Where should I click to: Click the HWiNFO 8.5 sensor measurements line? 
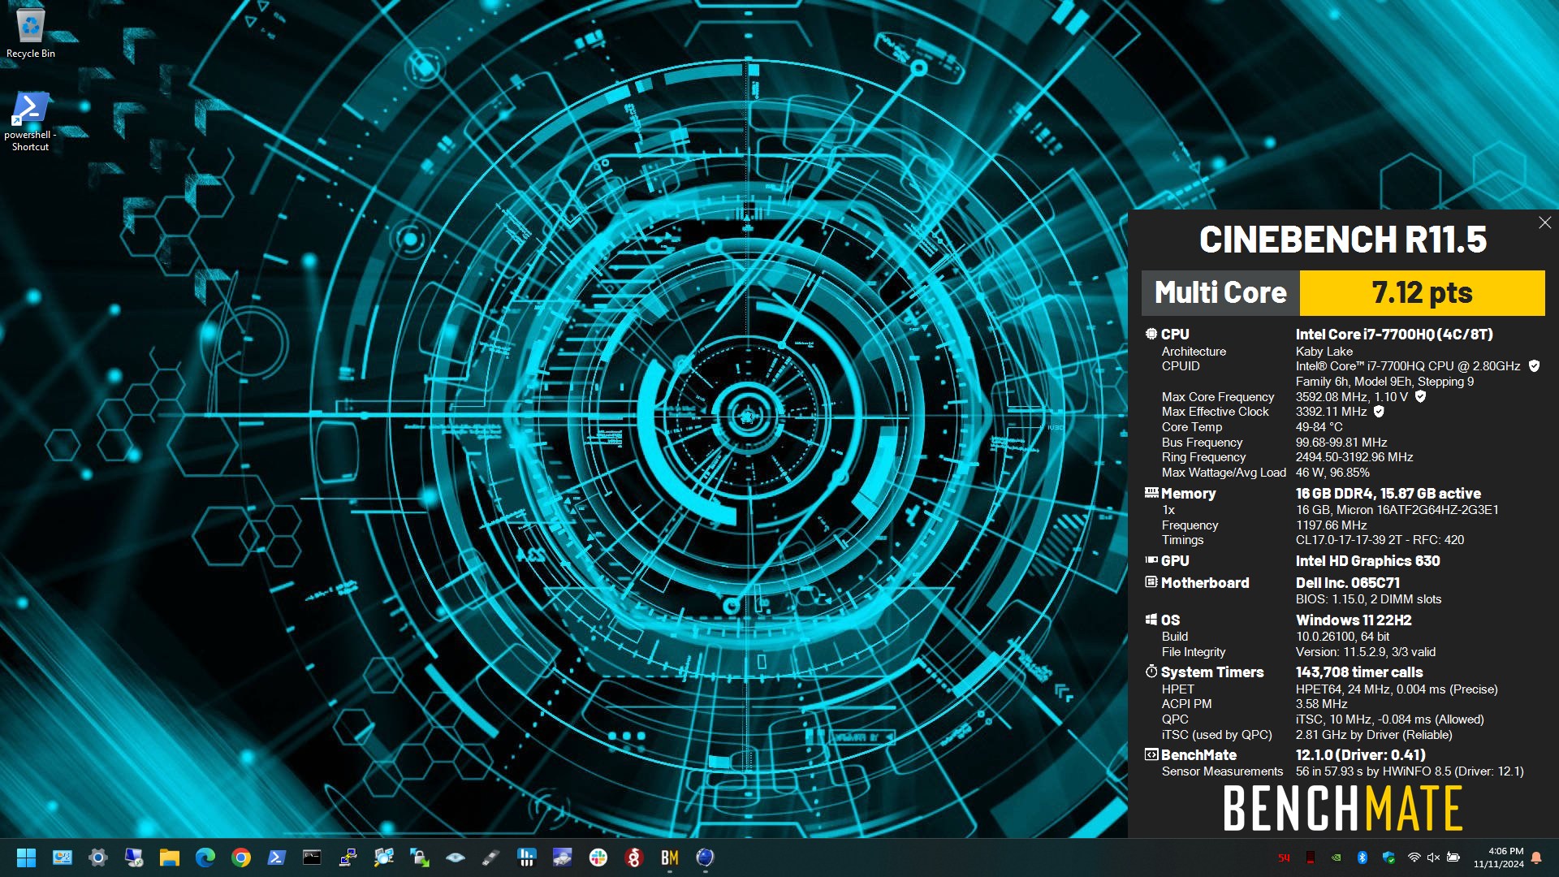1409,771
